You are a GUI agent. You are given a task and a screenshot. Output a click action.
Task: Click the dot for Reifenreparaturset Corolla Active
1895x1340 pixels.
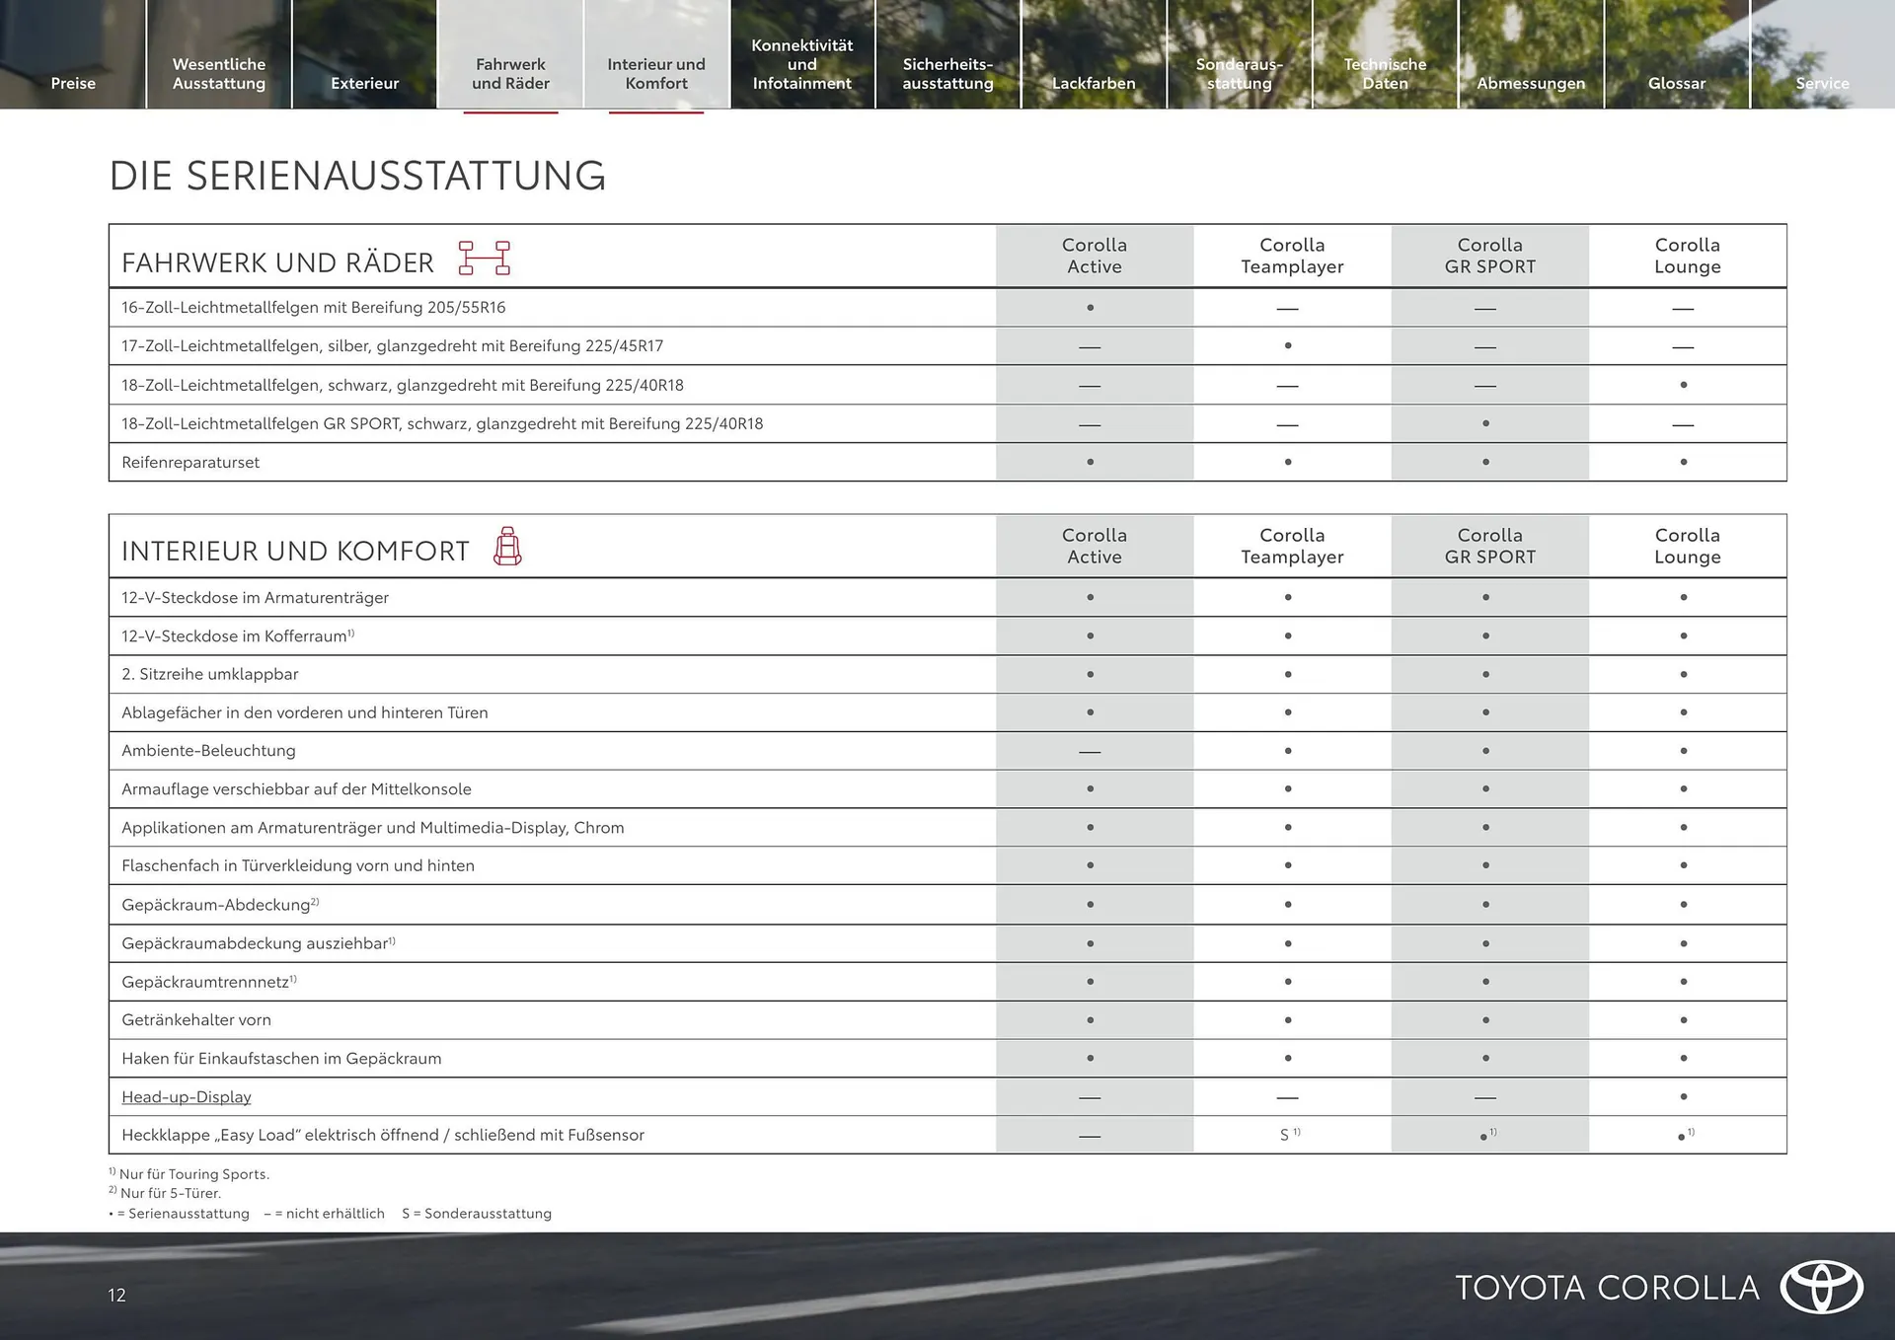[1091, 462]
